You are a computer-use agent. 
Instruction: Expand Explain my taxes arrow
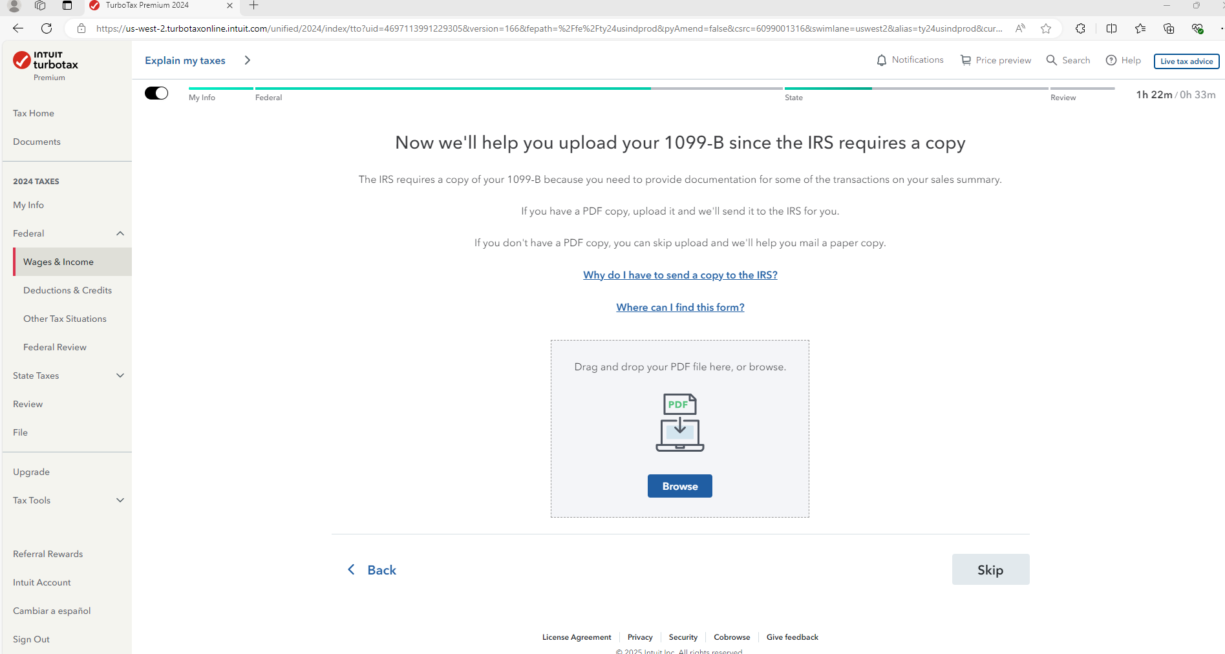247,60
